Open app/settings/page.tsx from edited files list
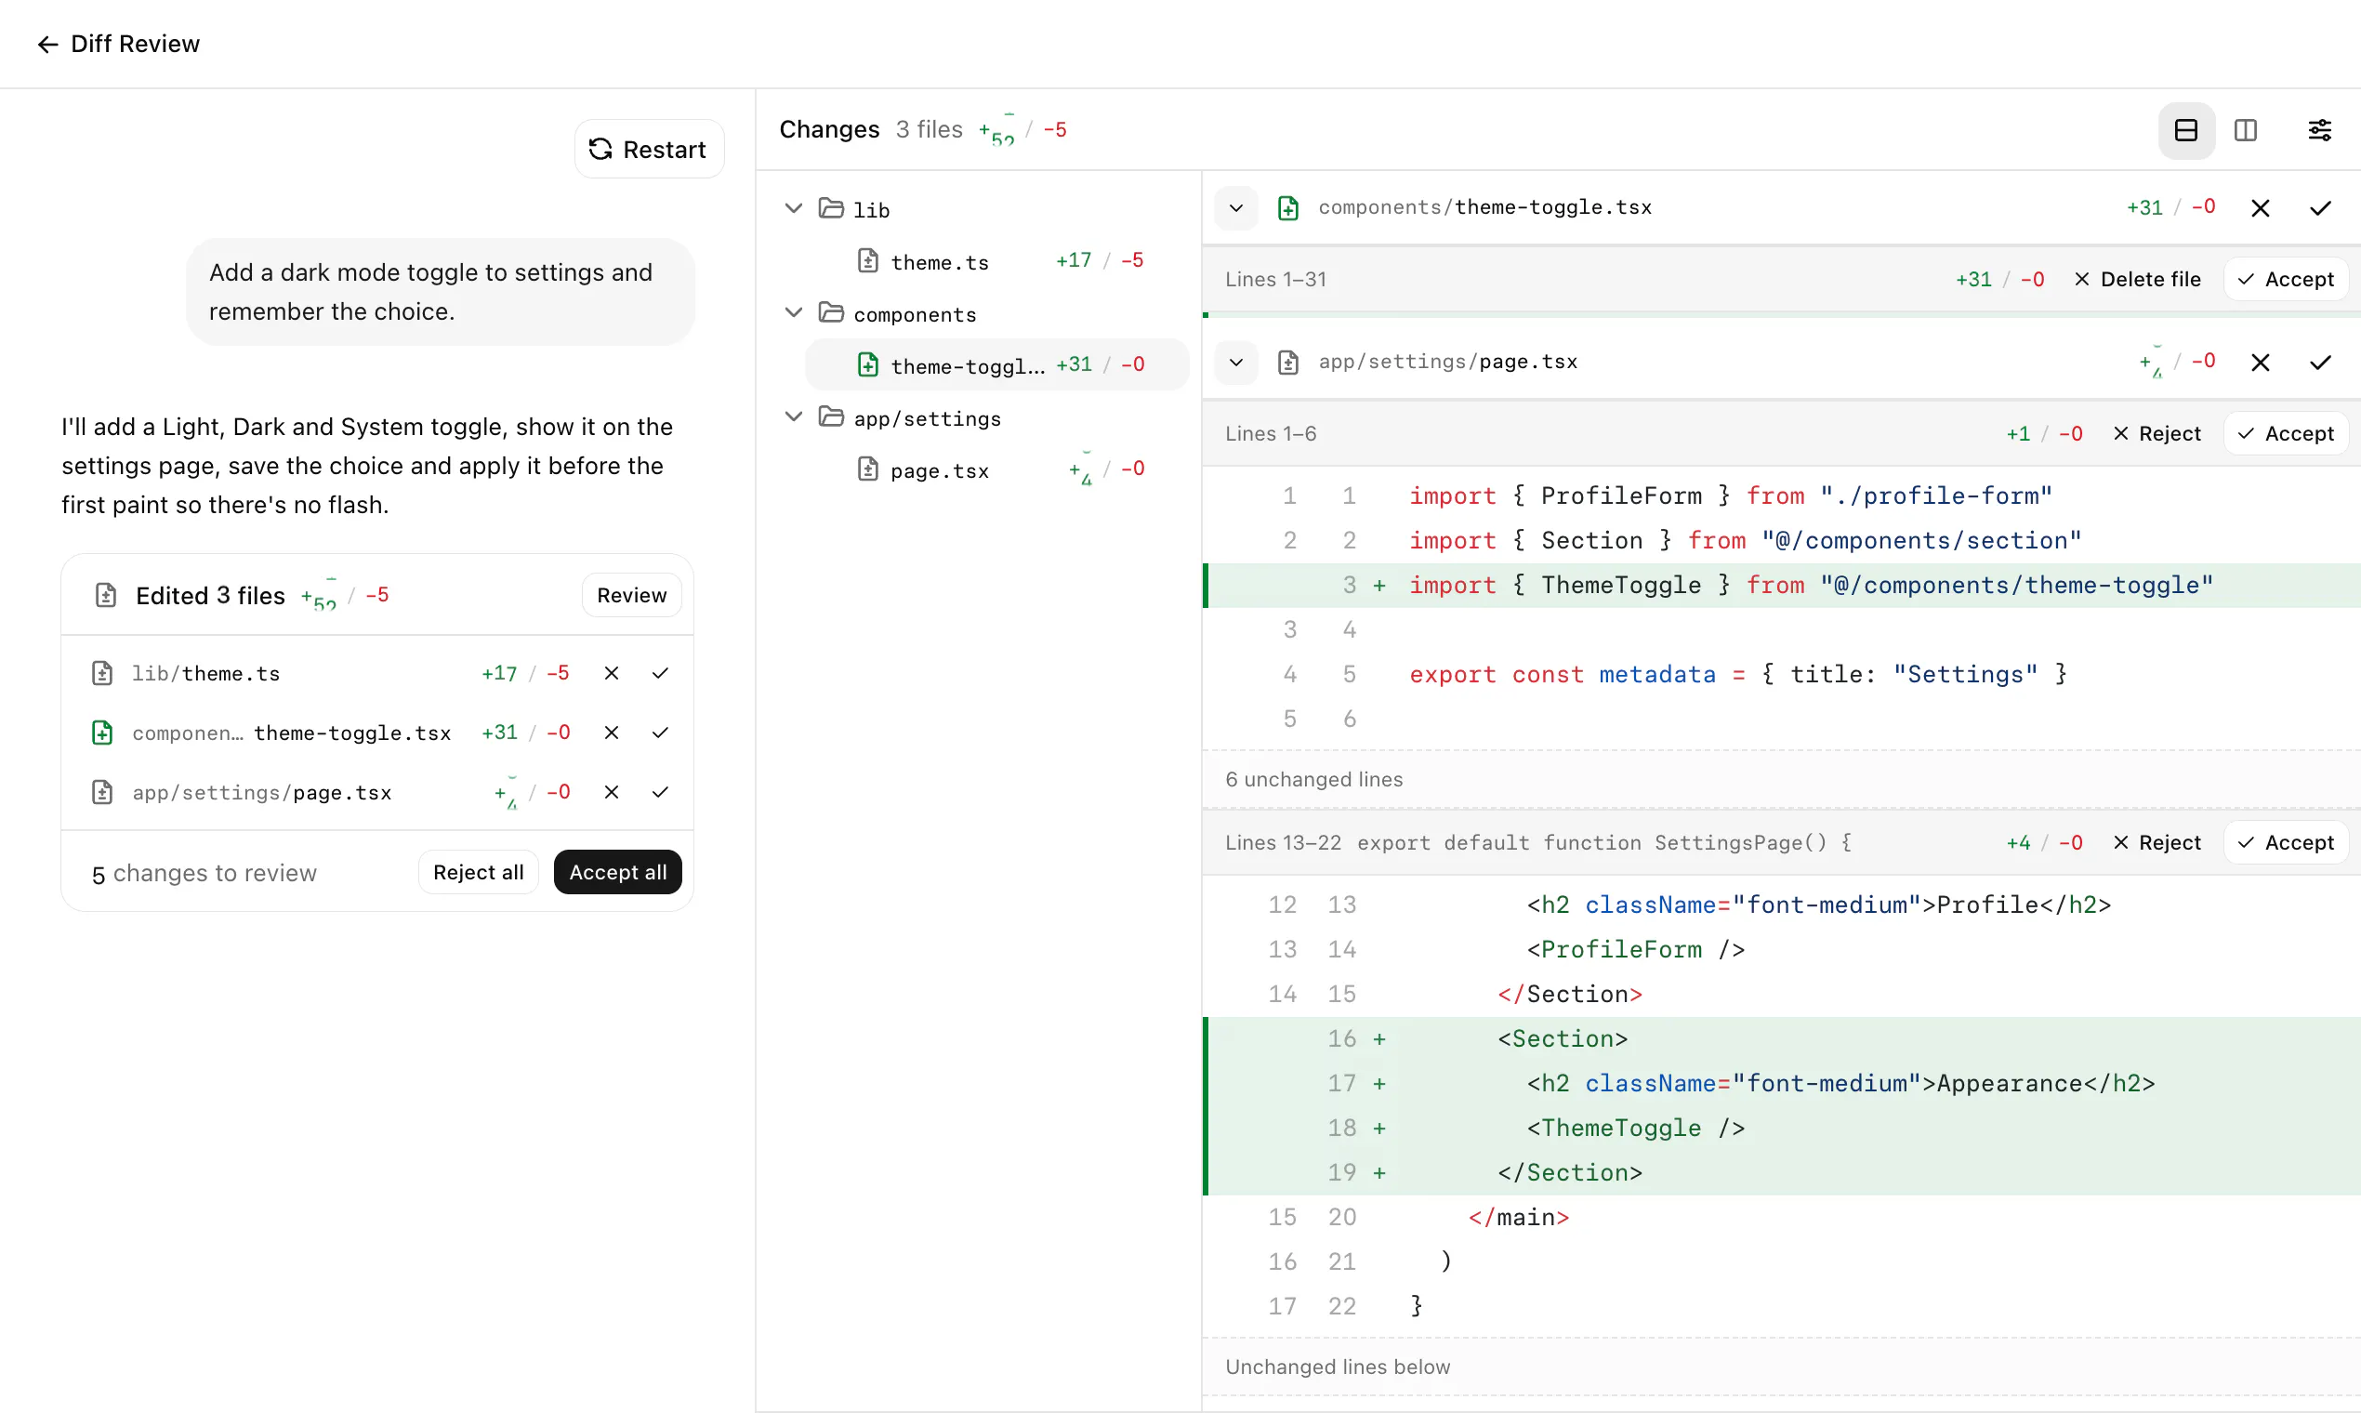This screenshot has height=1413, width=2361. 262,792
